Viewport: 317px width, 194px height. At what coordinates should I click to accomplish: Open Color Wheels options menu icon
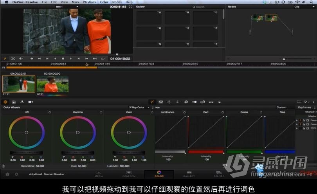click(153, 107)
